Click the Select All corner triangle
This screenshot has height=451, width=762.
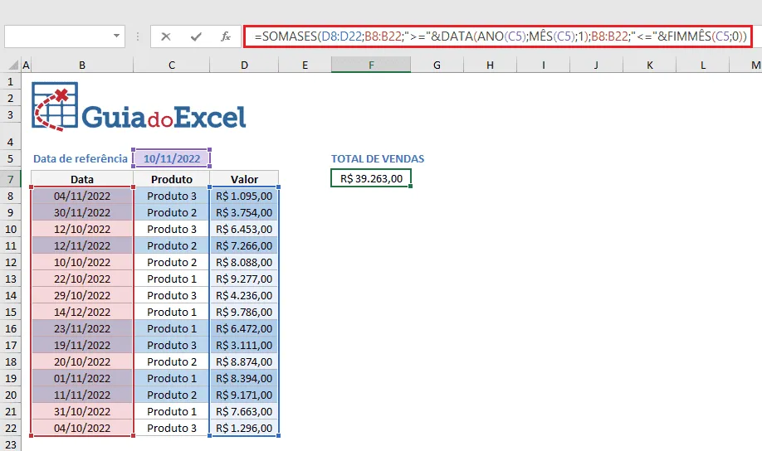point(13,65)
